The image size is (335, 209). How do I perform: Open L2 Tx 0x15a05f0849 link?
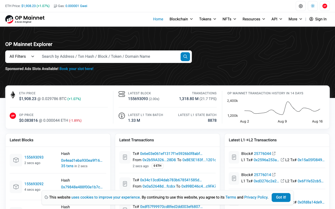(311, 160)
